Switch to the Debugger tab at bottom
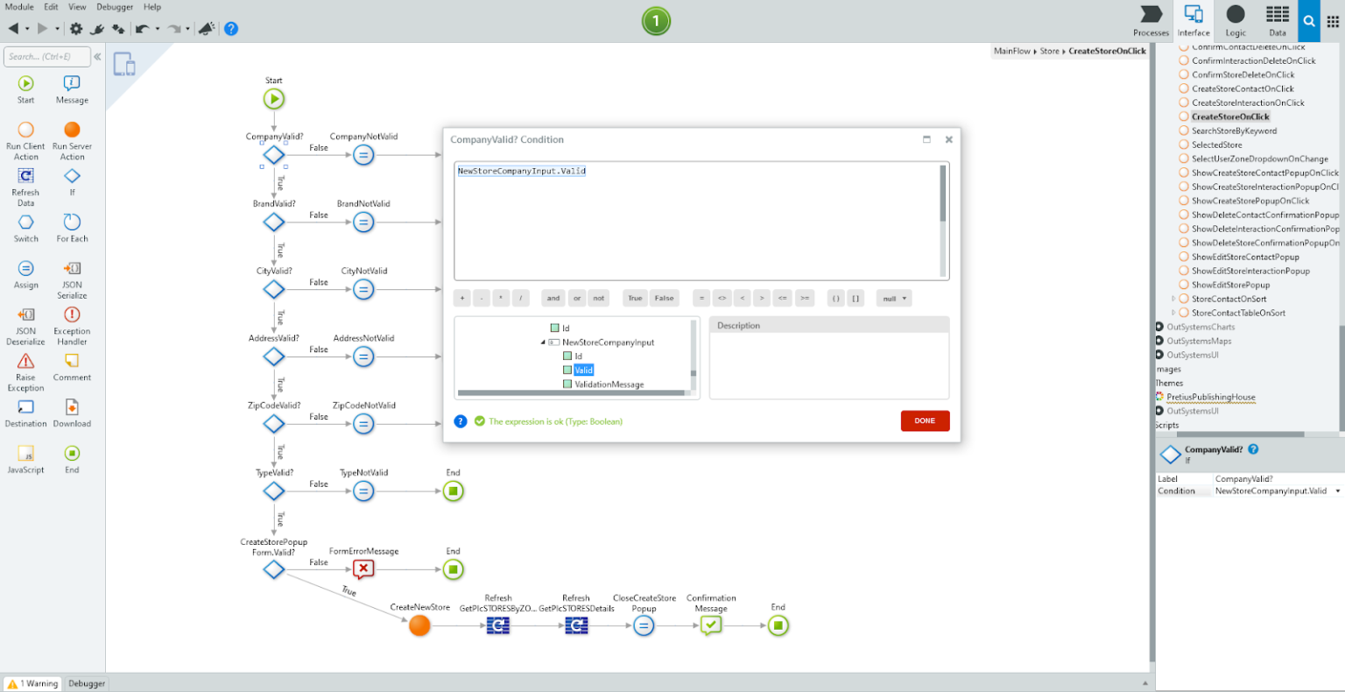The image size is (1345, 692). tap(85, 683)
